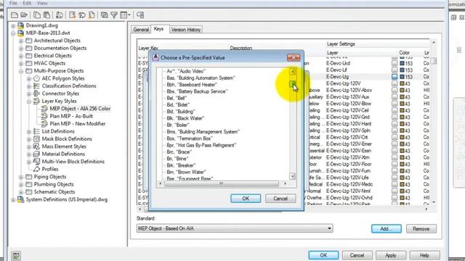
Task: Open the View menu
Action: pos(42,3)
